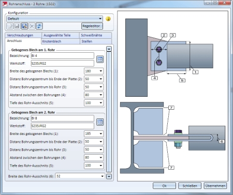
Task: Click the yellow info icon
Action: tap(108, 19)
